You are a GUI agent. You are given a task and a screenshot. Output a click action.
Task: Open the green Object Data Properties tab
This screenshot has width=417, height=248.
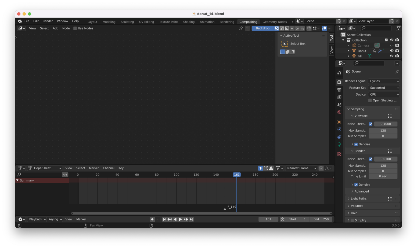339,144
